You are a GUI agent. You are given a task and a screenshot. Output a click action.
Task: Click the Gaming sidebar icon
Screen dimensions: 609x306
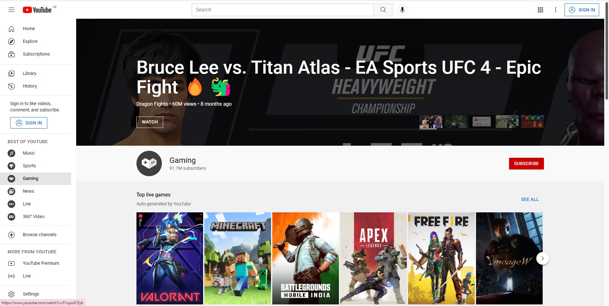[x=11, y=179]
